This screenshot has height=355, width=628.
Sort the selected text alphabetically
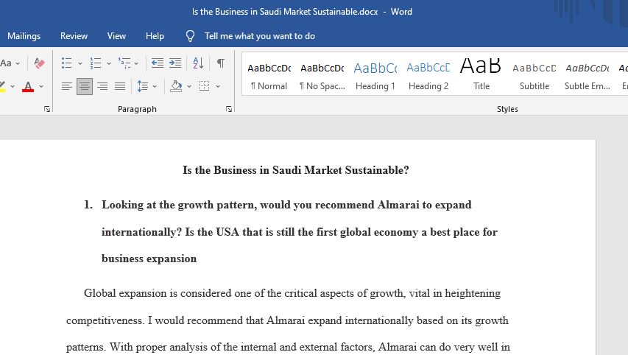tap(198, 63)
